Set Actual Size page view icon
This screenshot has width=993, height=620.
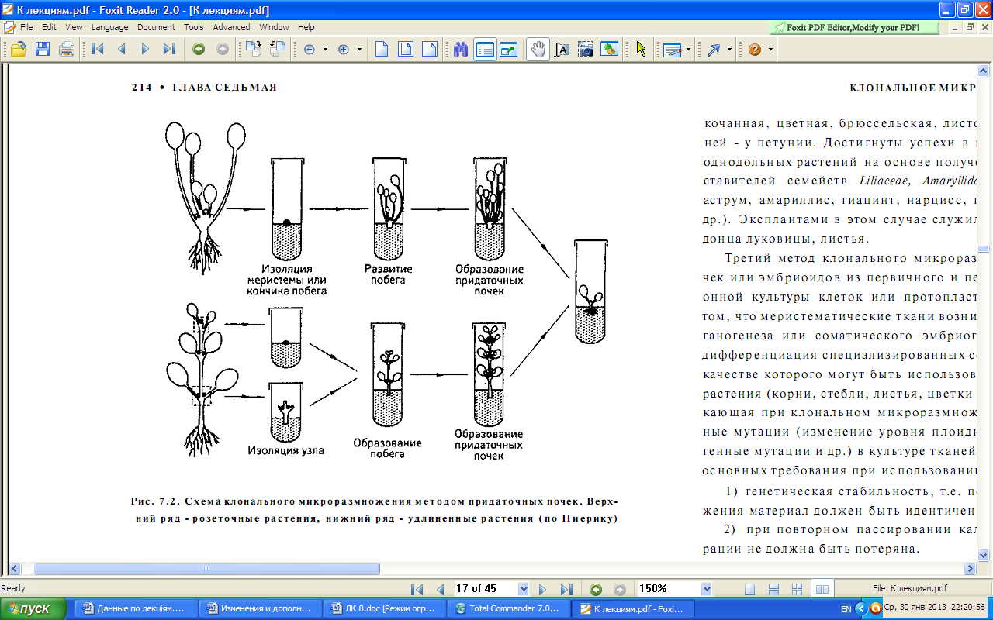(382, 49)
